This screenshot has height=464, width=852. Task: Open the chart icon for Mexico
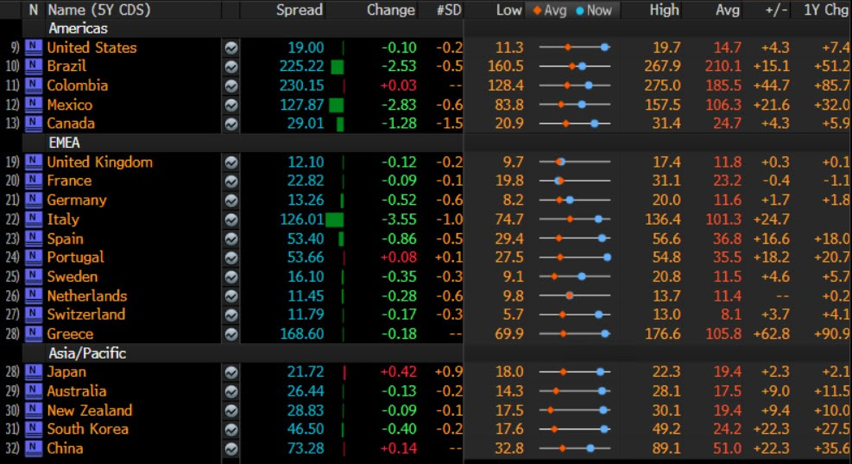tap(231, 105)
